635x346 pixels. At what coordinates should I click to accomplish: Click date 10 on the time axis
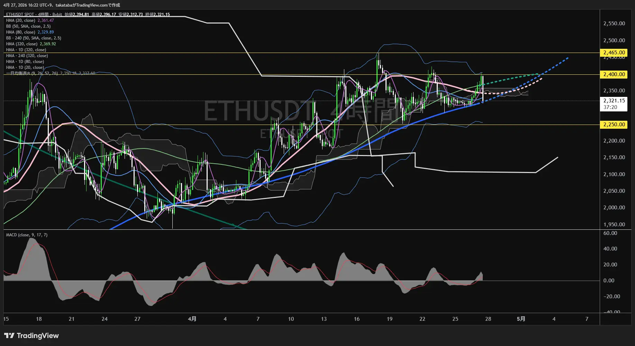click(x=291, y=319)
